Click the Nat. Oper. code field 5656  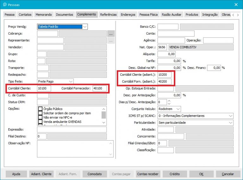[162, 47]
